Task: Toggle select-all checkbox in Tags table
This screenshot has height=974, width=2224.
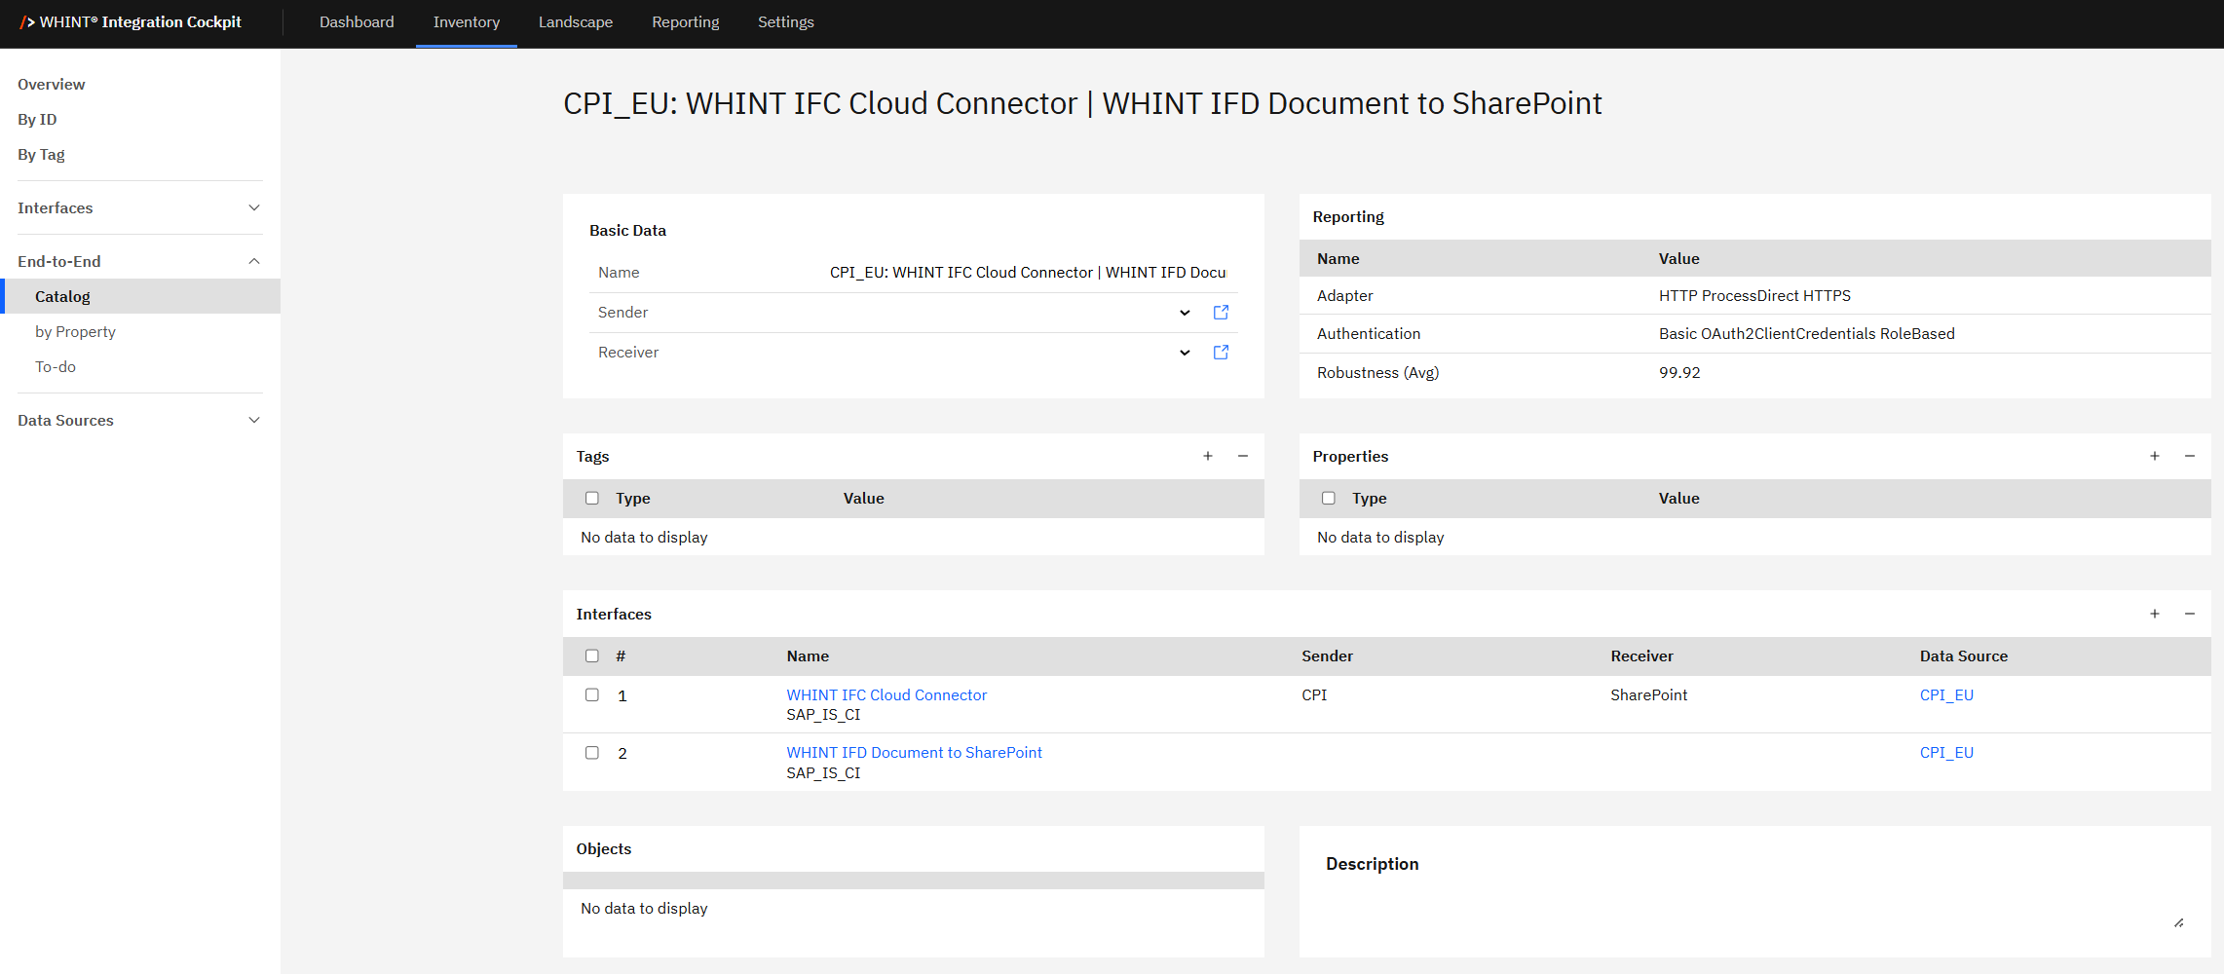Action: click(592, 498)
